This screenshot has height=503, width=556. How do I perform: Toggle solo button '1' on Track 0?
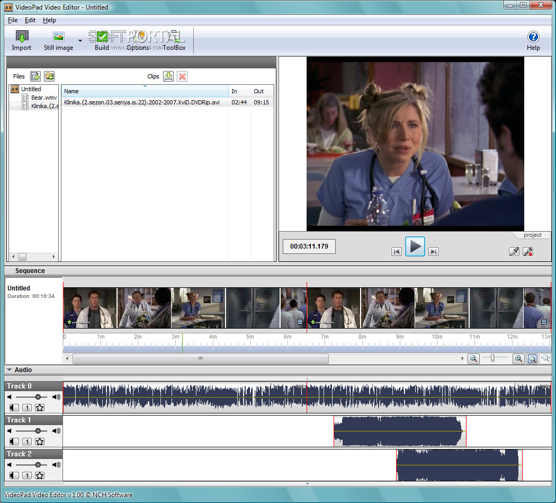coord(27,408)
